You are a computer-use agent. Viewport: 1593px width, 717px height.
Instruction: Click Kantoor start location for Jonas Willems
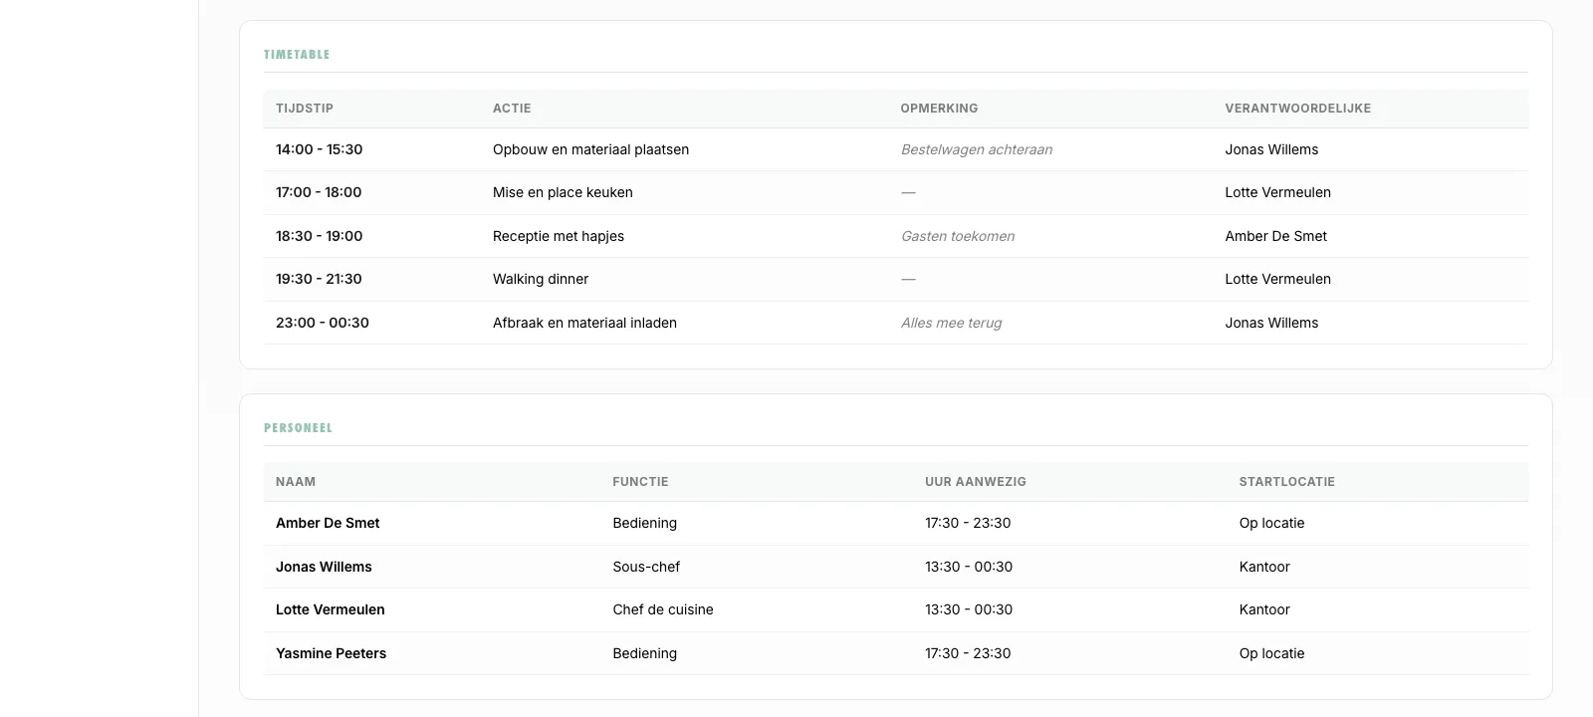click(1264, 567)
